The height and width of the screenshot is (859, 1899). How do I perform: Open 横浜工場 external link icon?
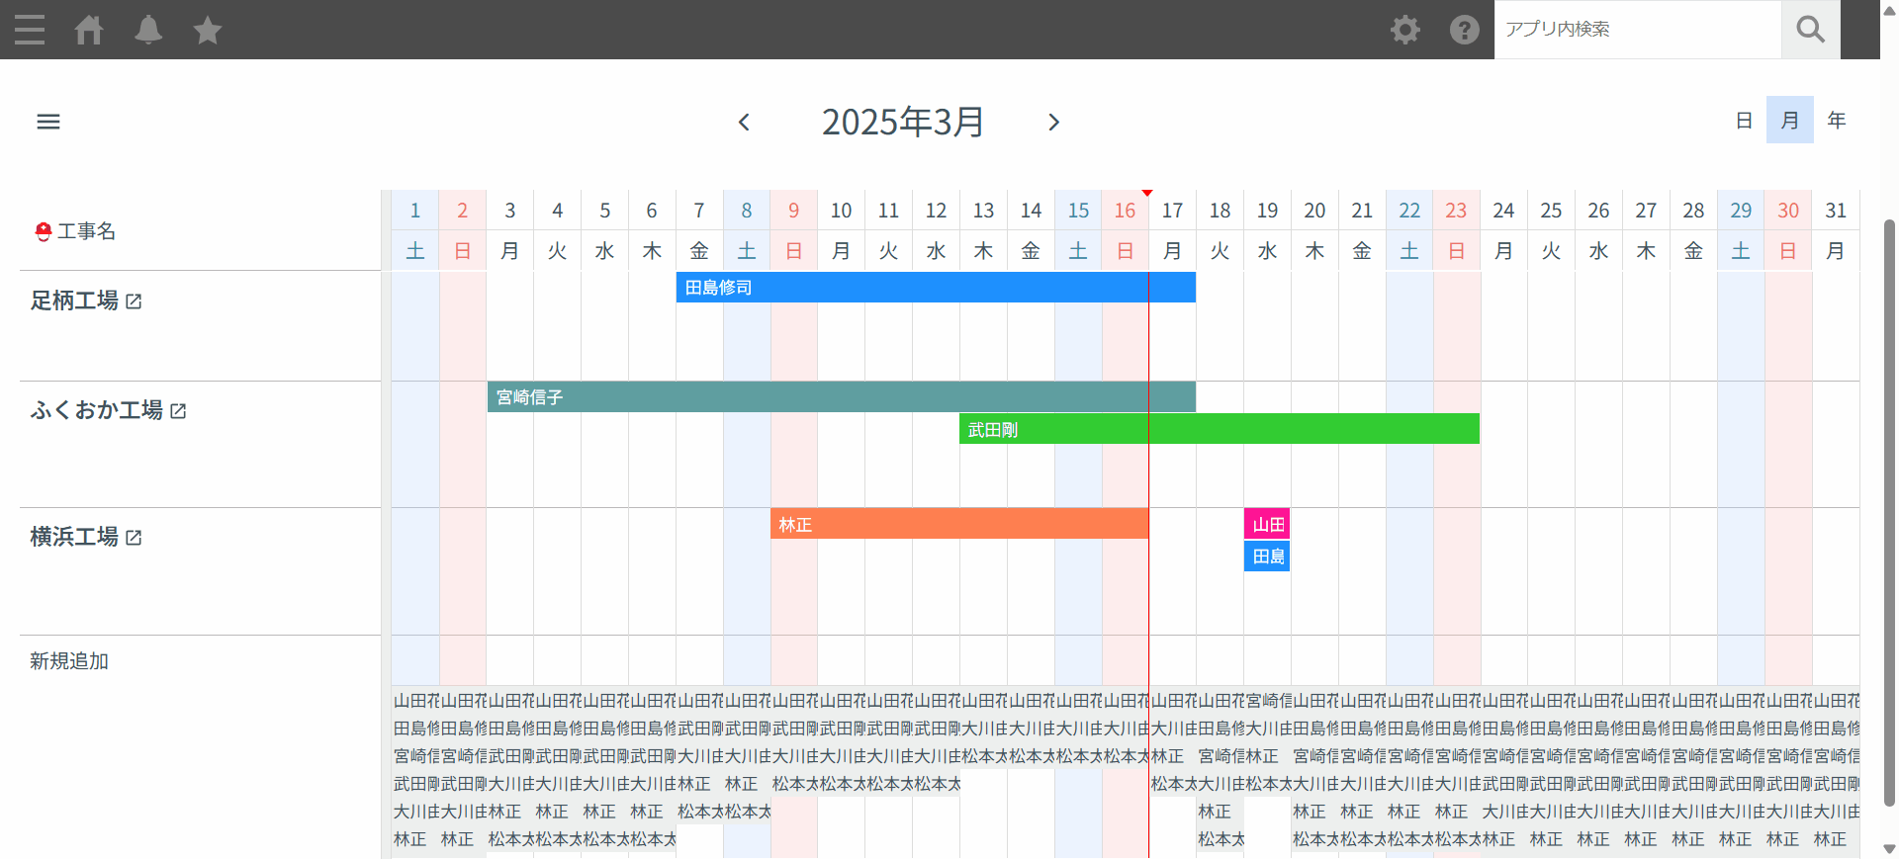click(134, 538)
